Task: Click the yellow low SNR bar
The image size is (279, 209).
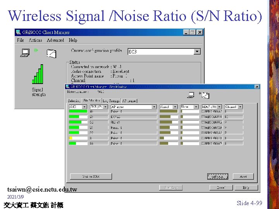Action: coord(71,138)
